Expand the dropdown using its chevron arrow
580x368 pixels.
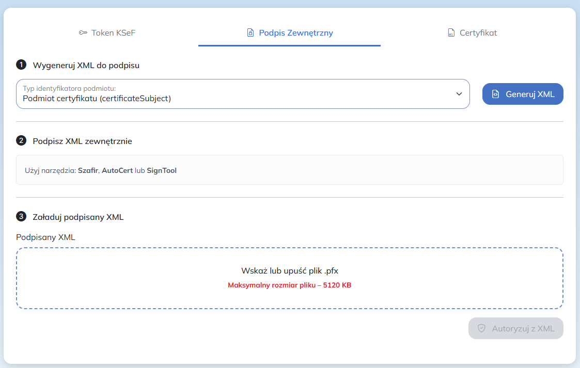point(459,94)
